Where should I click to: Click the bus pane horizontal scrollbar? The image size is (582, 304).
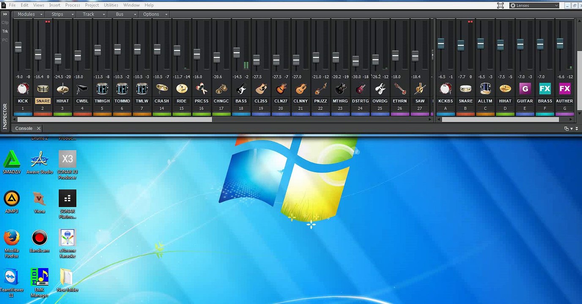point(500,119)
